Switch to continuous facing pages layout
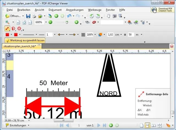The width and height of the screenshot is (176, 130). [159, 125]
